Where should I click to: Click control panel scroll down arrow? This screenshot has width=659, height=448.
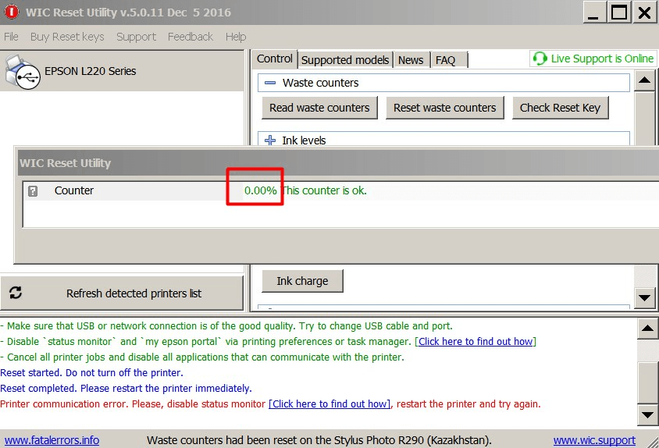point(644,297)
